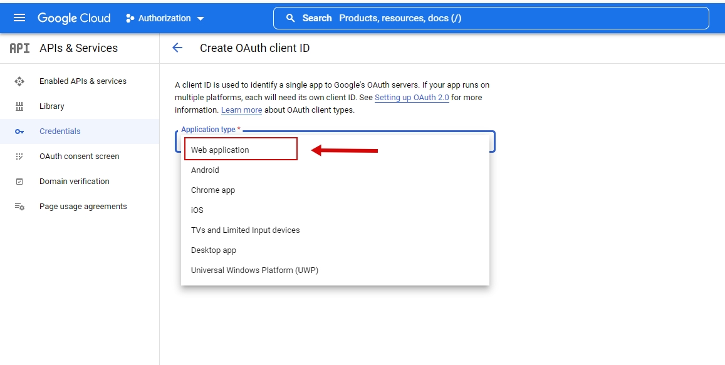Click the back arrow beside Create OAuth client ID

pos(177,48)
